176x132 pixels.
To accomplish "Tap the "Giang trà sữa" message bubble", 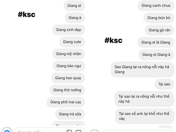I will [x=70, y=114].
